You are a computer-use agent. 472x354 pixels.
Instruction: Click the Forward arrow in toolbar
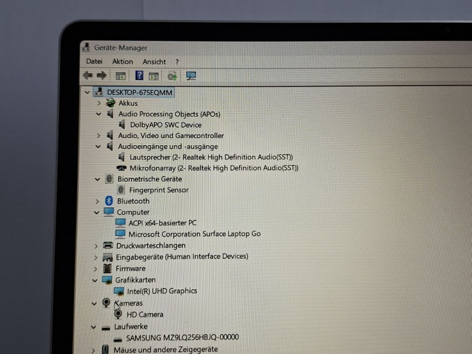(101, 76)
